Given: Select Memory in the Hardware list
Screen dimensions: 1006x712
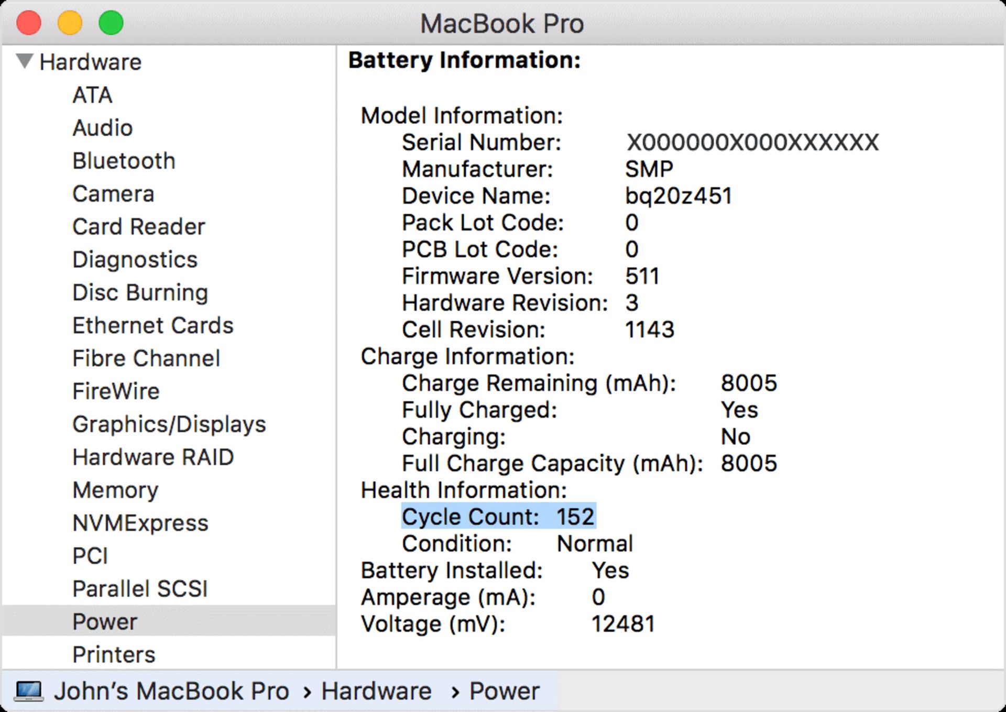Looking at the screenshot, I should (115, 490).
